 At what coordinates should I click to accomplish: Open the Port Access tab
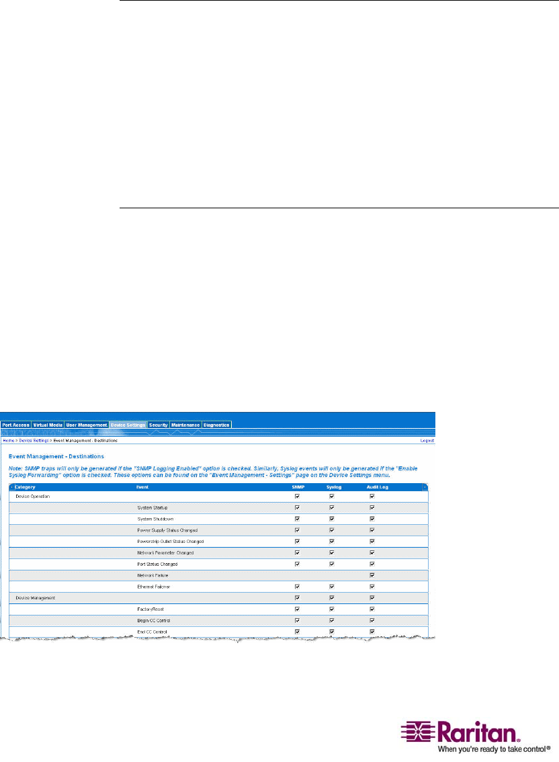pos(15,425)
